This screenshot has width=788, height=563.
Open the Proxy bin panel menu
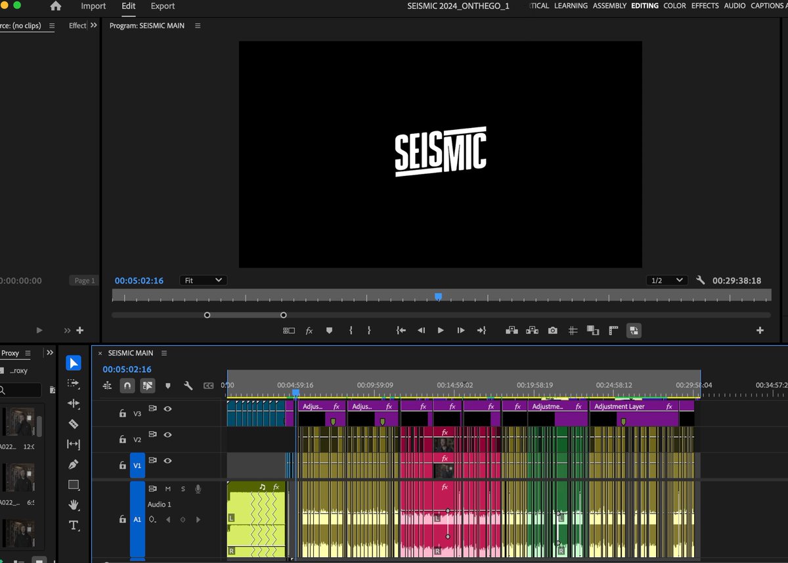click(x=28, y=353)
